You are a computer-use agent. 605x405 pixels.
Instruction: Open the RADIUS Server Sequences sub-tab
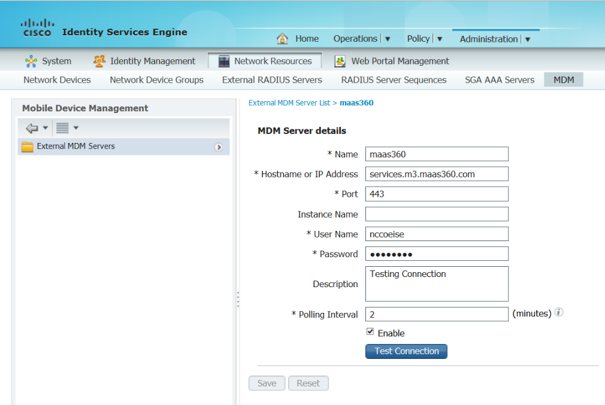(394, 80)
